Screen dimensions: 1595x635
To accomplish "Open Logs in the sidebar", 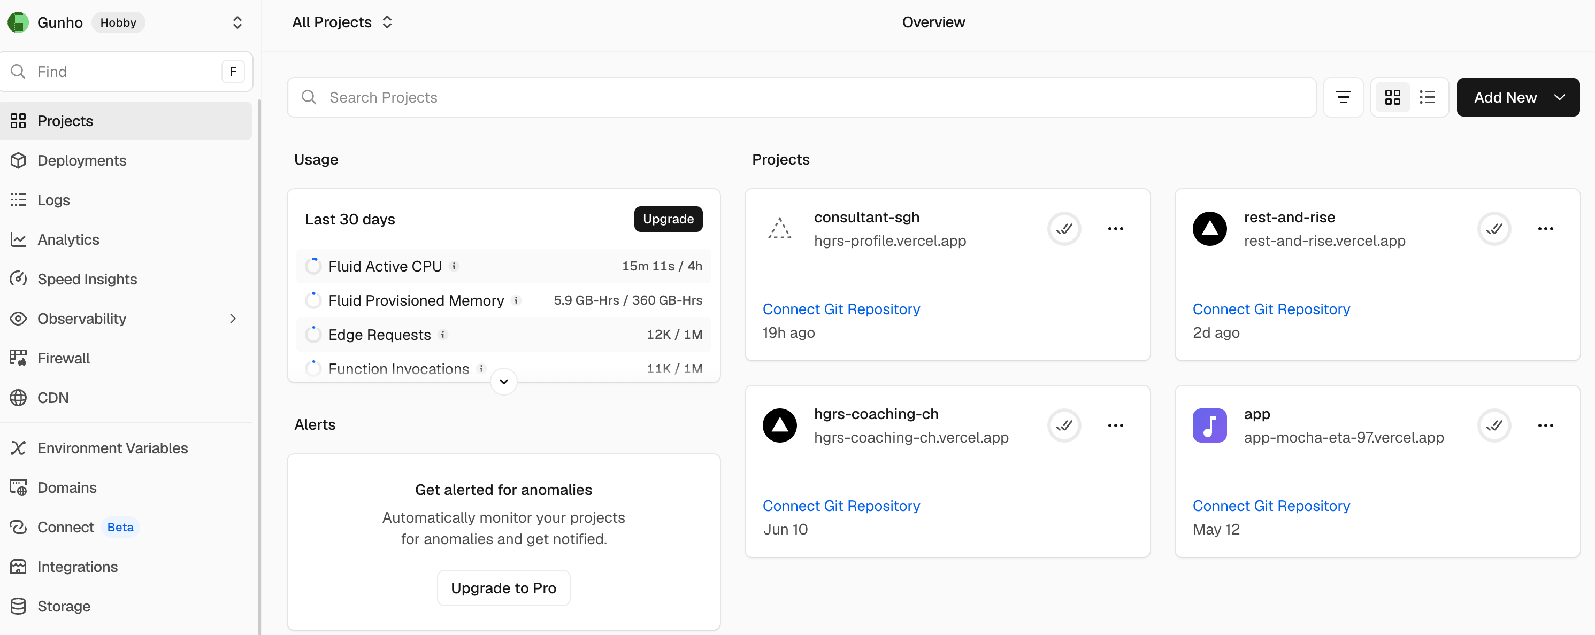I will (126, 200).
